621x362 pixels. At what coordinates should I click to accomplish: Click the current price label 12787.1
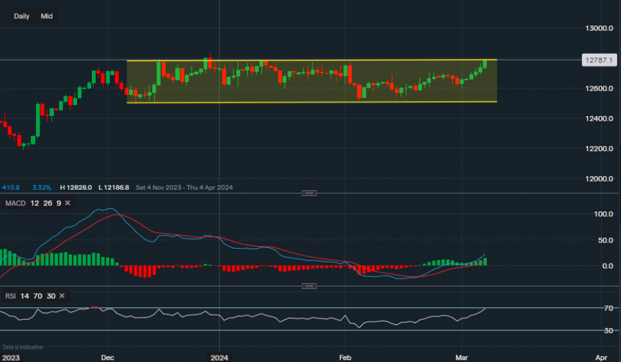click(x=599, y=60)
